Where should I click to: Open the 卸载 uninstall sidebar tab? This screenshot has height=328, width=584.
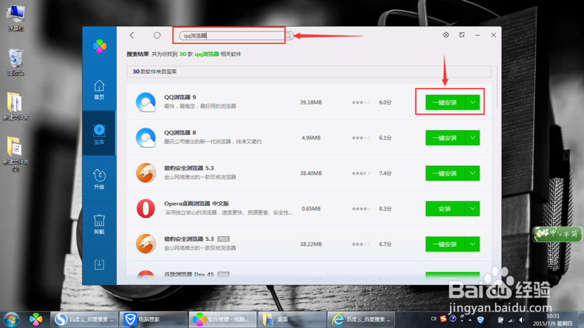pyautogui.click(x=99, y=224)
